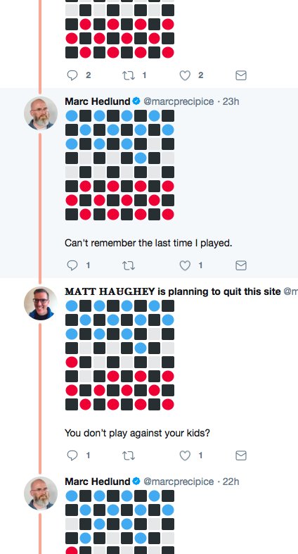Click reply icon on topmost tweet
Screen dimensions: 298x554
(x=72, y=75)
